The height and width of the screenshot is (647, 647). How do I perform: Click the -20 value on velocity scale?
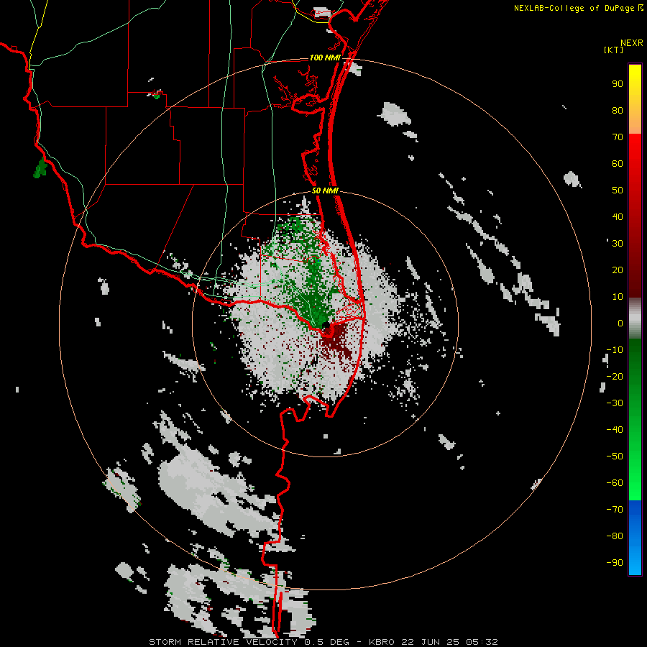coord(615,376)
